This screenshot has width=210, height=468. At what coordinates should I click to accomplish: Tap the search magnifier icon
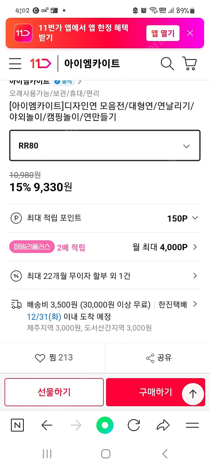click(x=167, y=63)
